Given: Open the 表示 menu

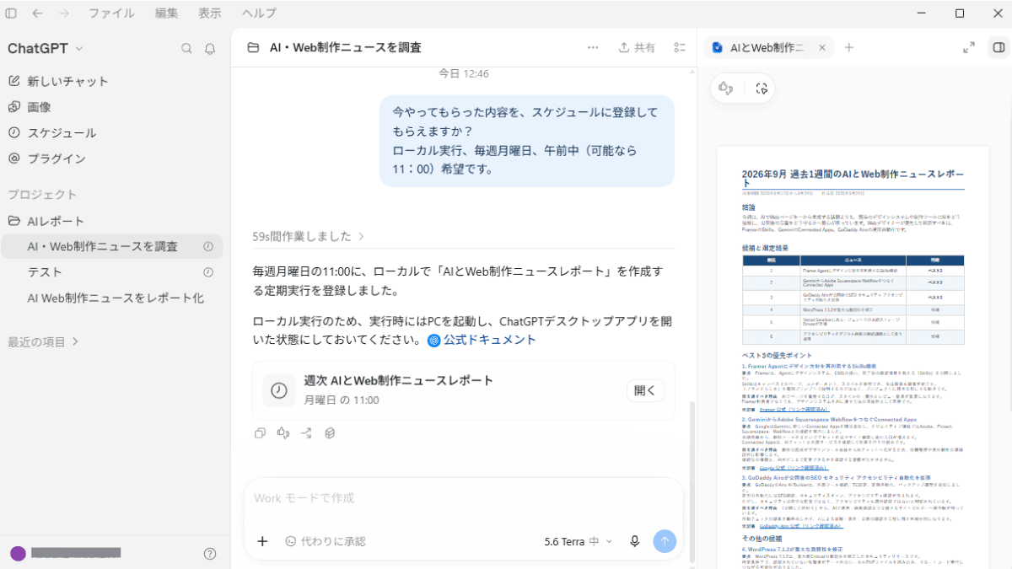Looking at the screenshot, I should pyautogui.click(x=210, y=13).
